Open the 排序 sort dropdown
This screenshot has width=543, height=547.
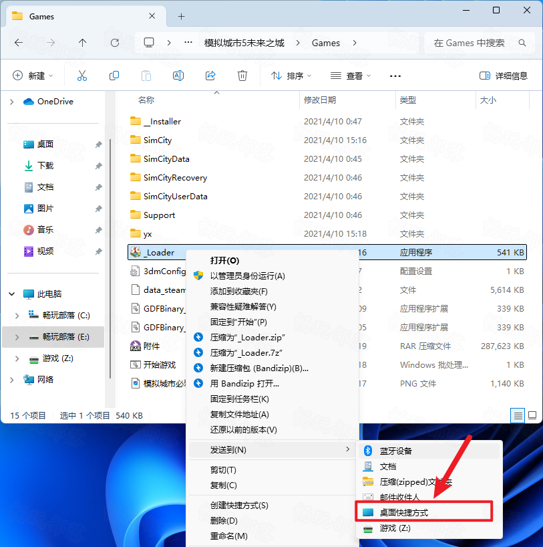[291, 76]
